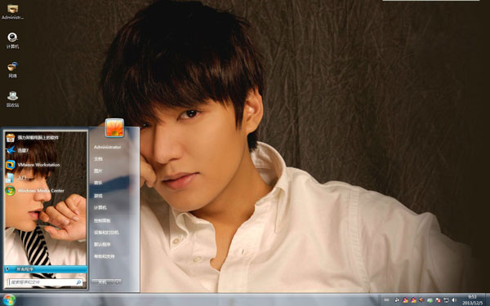Expand 所有程序 (All Programs) list
The height and width of the screenshot is (306, 490).
tap(46, 269)
